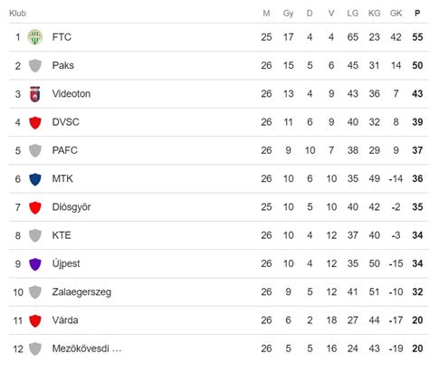Viewport: 429px width, 373px height.
Task: Click the gray KTE shield icon
Action: (x=35, y=235)
